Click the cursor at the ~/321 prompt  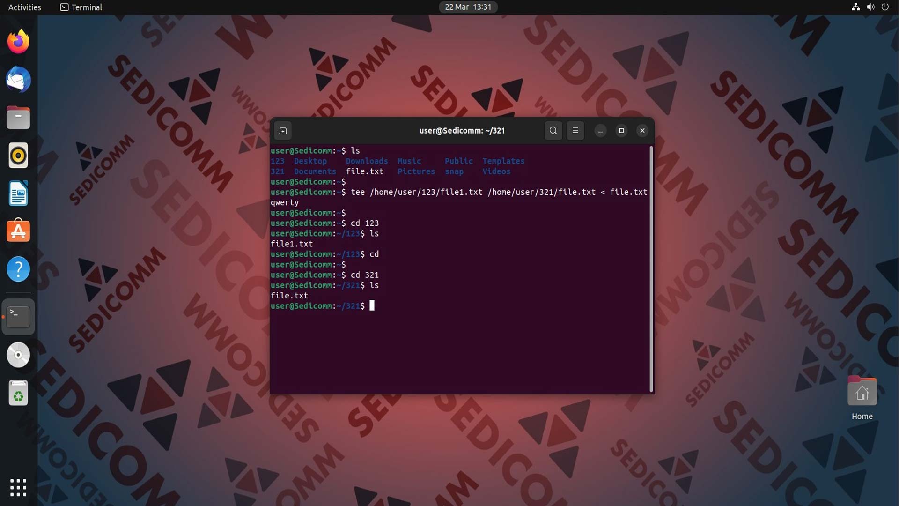pyautogui.click(x=372, y=306)
